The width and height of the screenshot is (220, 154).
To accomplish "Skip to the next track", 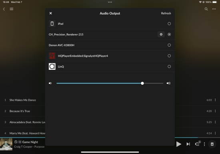I will click(188, 144).
